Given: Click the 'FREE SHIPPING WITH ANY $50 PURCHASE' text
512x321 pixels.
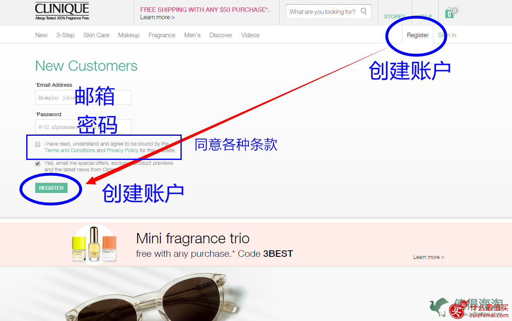Looking at the screenshot, I should 205,10.
